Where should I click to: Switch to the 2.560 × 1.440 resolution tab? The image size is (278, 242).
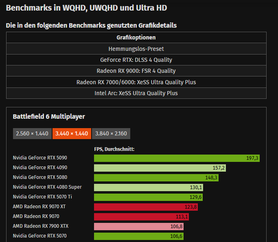[32, 133]
